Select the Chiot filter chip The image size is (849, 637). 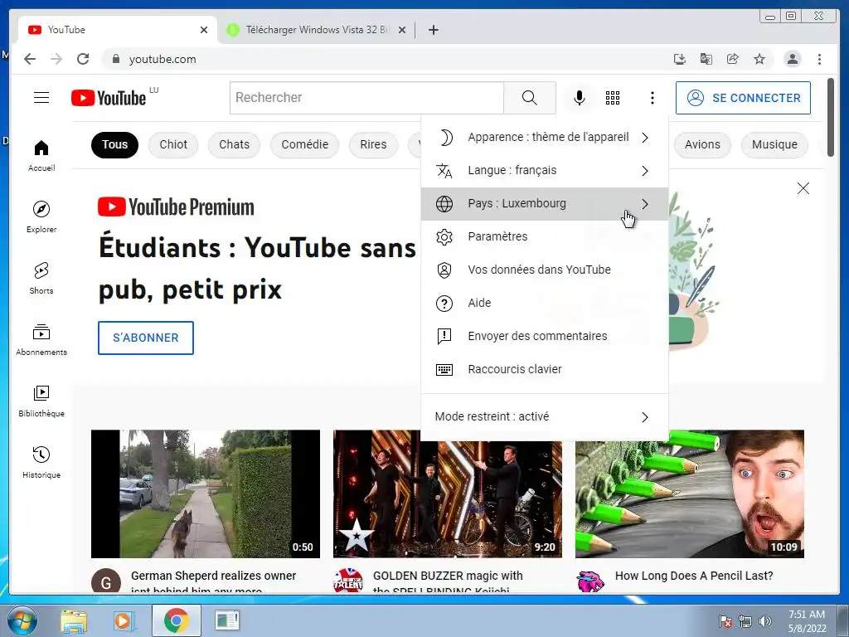pos(173,144)
